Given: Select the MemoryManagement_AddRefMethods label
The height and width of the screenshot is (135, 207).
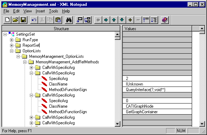Looking at the screenshot, I should tap(67, 62).
